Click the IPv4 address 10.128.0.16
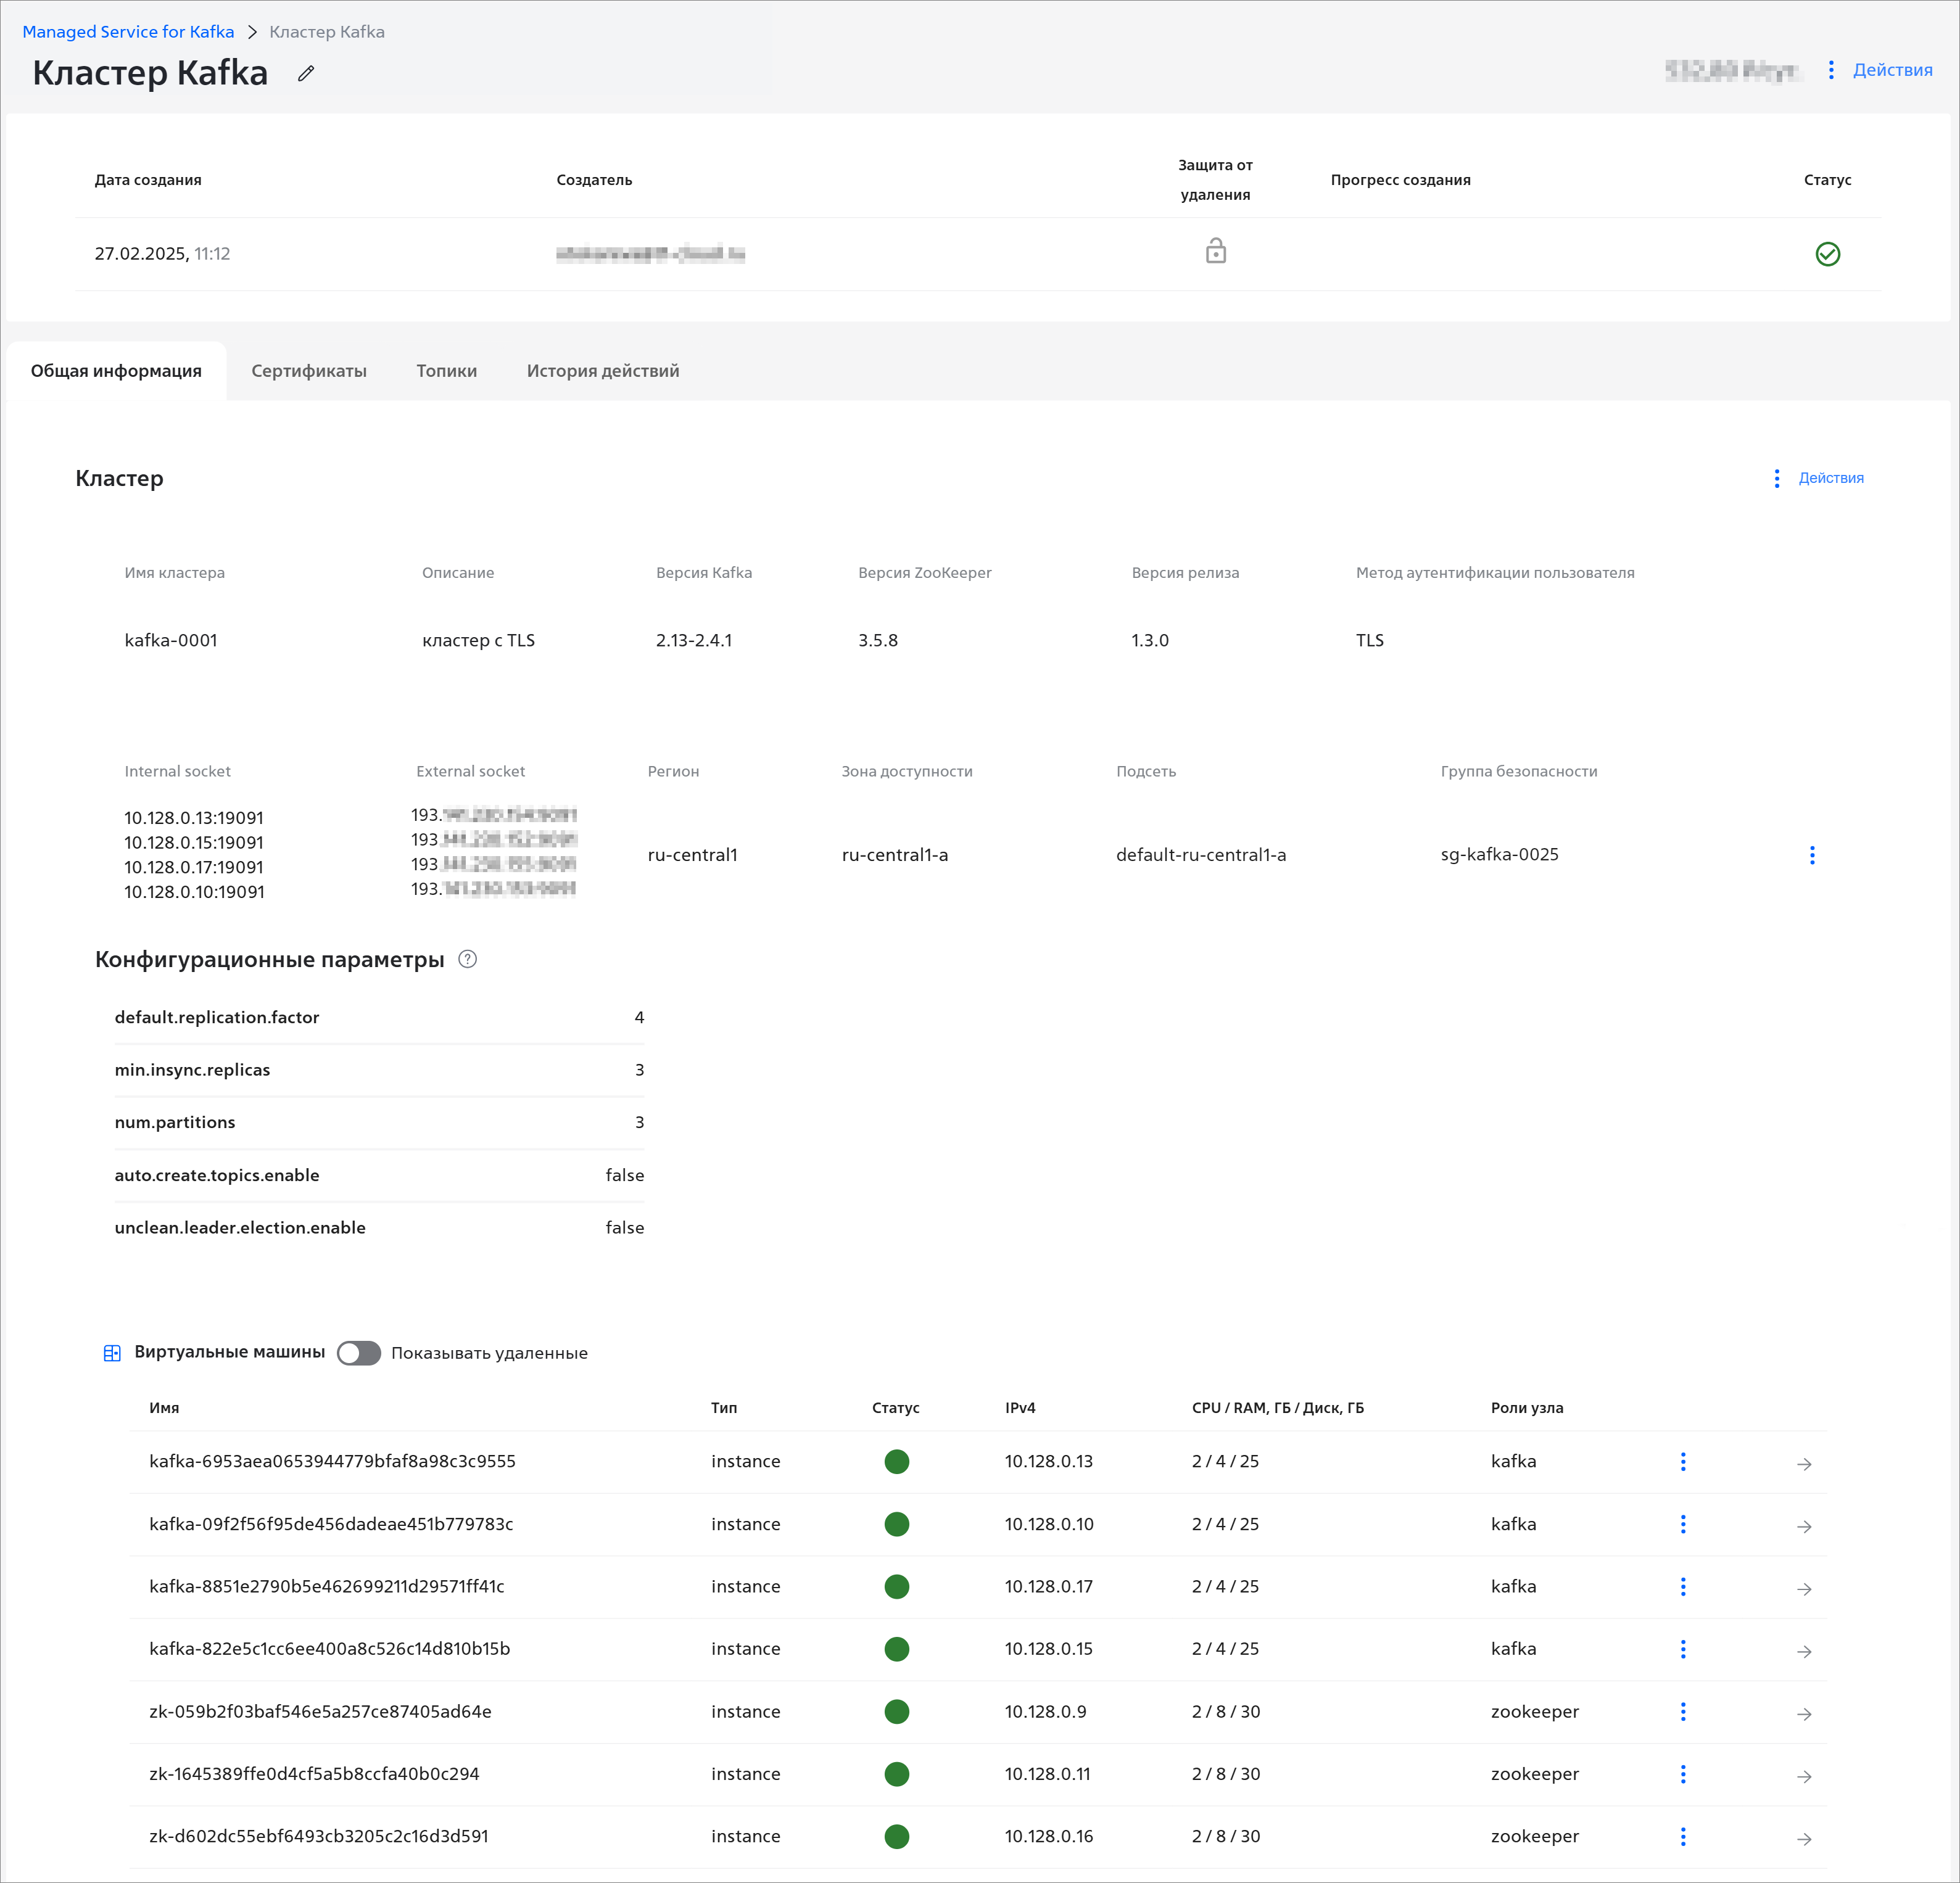This screenshot has width=1960, height=1883. tap(1049, 1836)
